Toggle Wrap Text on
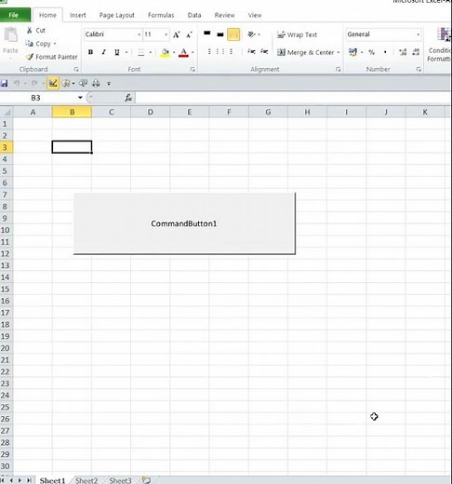452x484 pixels. pos(297,34)
